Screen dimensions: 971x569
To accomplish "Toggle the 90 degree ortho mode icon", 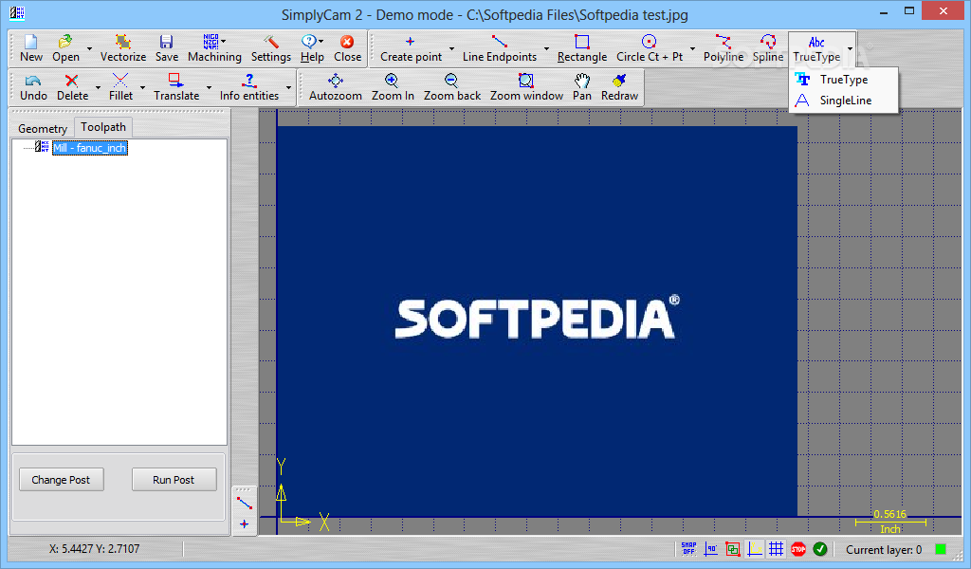I will (x=711, y=548).
